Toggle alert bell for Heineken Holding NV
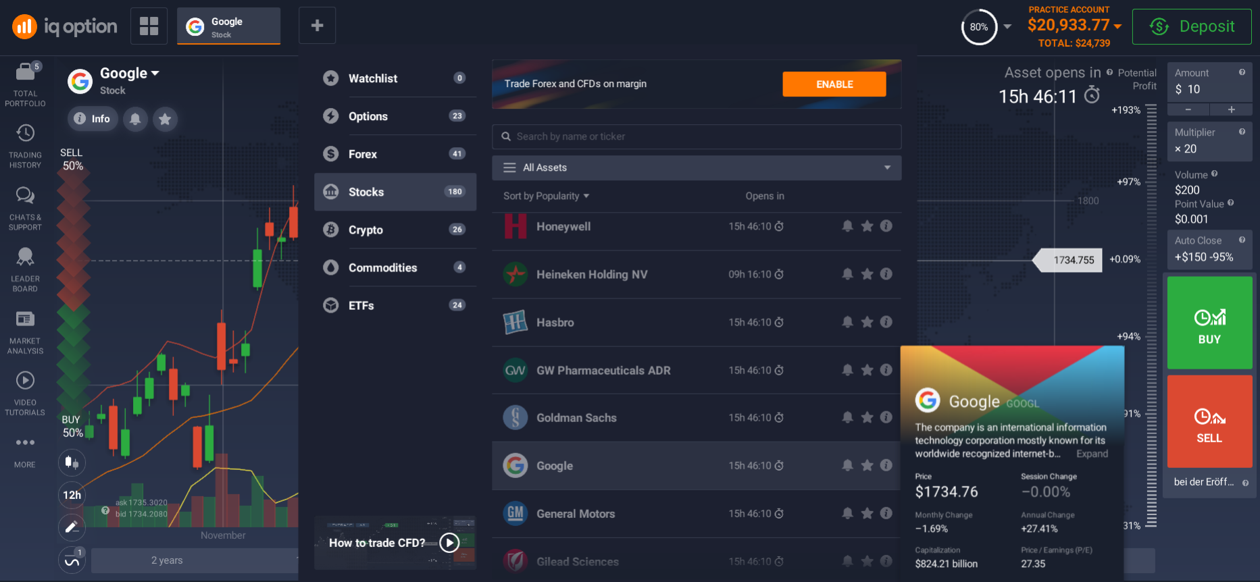Image resolution: width=1260 pixels, height=582 pixels. pyautogui.click(x=847, y=274)
